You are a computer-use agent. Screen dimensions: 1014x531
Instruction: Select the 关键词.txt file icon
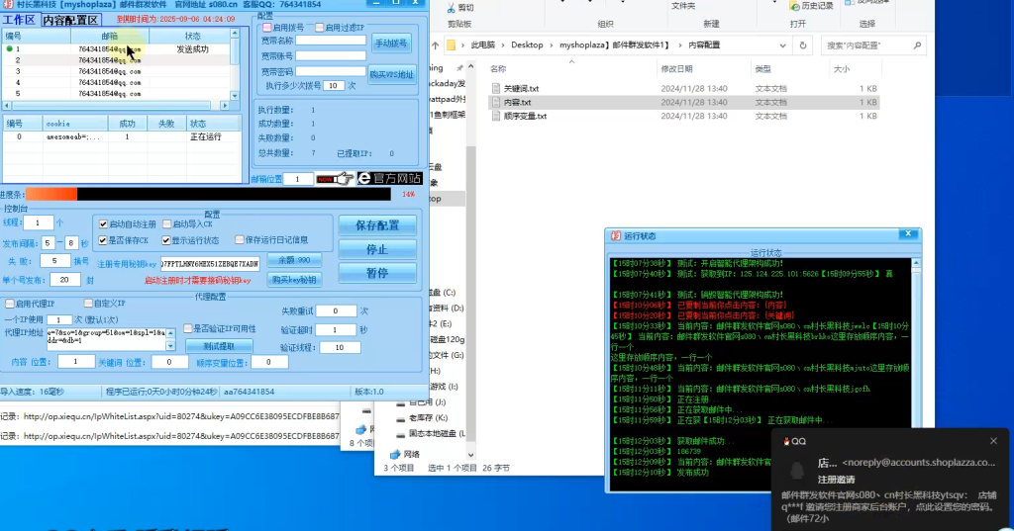click(497, 88)
